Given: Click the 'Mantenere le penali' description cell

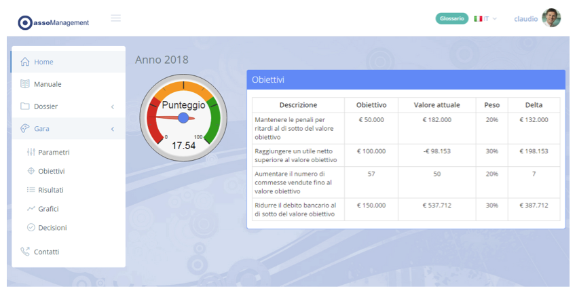Looking at the screenshot, I should tap(298, 128).
